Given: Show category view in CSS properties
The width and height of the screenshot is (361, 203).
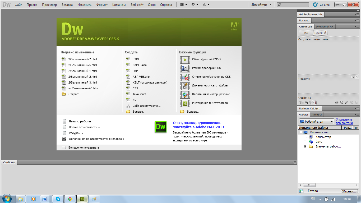Looking at the screenshot, I should tap(301, 102).
